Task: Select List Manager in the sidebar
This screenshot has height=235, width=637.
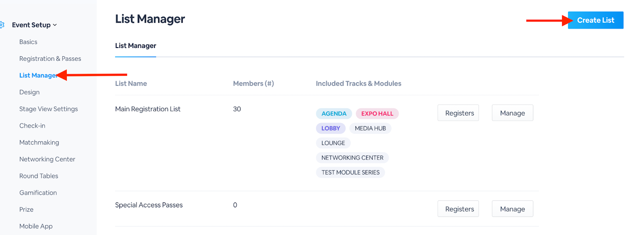Action: [37, 75]
